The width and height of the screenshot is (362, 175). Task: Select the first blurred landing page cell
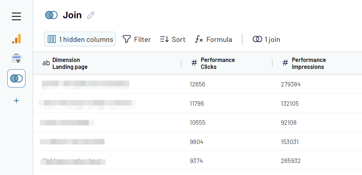click(x=85, y=85)
